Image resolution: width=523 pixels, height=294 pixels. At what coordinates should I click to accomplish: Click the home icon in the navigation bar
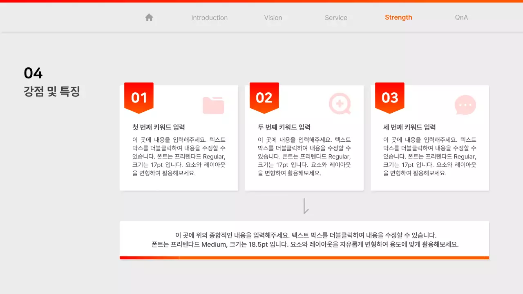[149, 17]
